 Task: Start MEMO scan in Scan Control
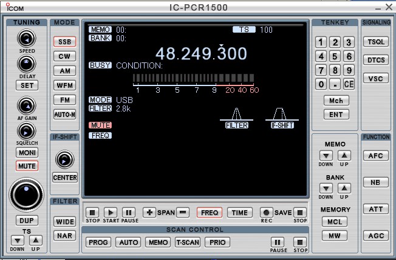tap(158, 242)
